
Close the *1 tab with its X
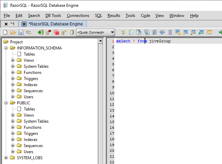pos(6,24)
